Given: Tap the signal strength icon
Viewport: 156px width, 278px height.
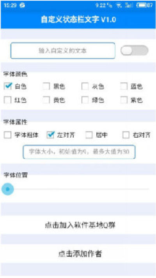Looking at the screenshot, I should (129, 5).
